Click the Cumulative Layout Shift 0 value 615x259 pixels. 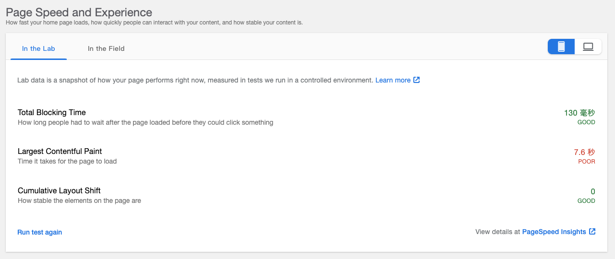pos(593,191)
